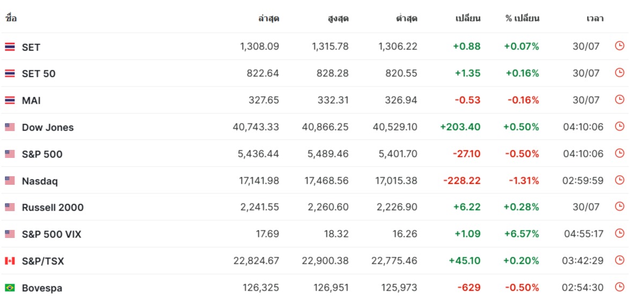
Task: Open the SET 50 index page
Action: coord(39,74)
